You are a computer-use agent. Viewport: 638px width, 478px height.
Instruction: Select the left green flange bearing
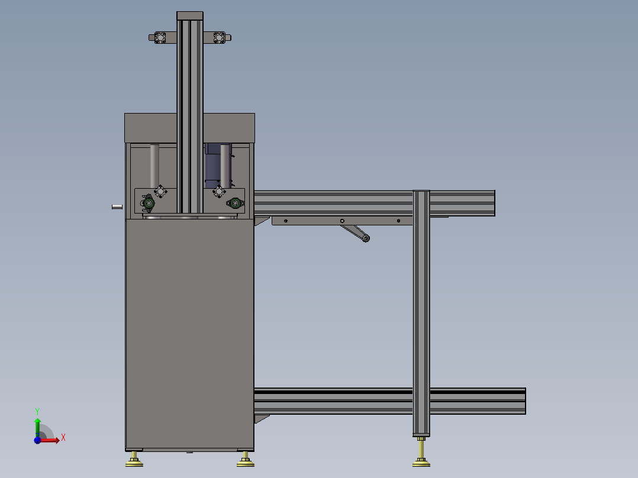pyautogui.click(x=149, y=203)
